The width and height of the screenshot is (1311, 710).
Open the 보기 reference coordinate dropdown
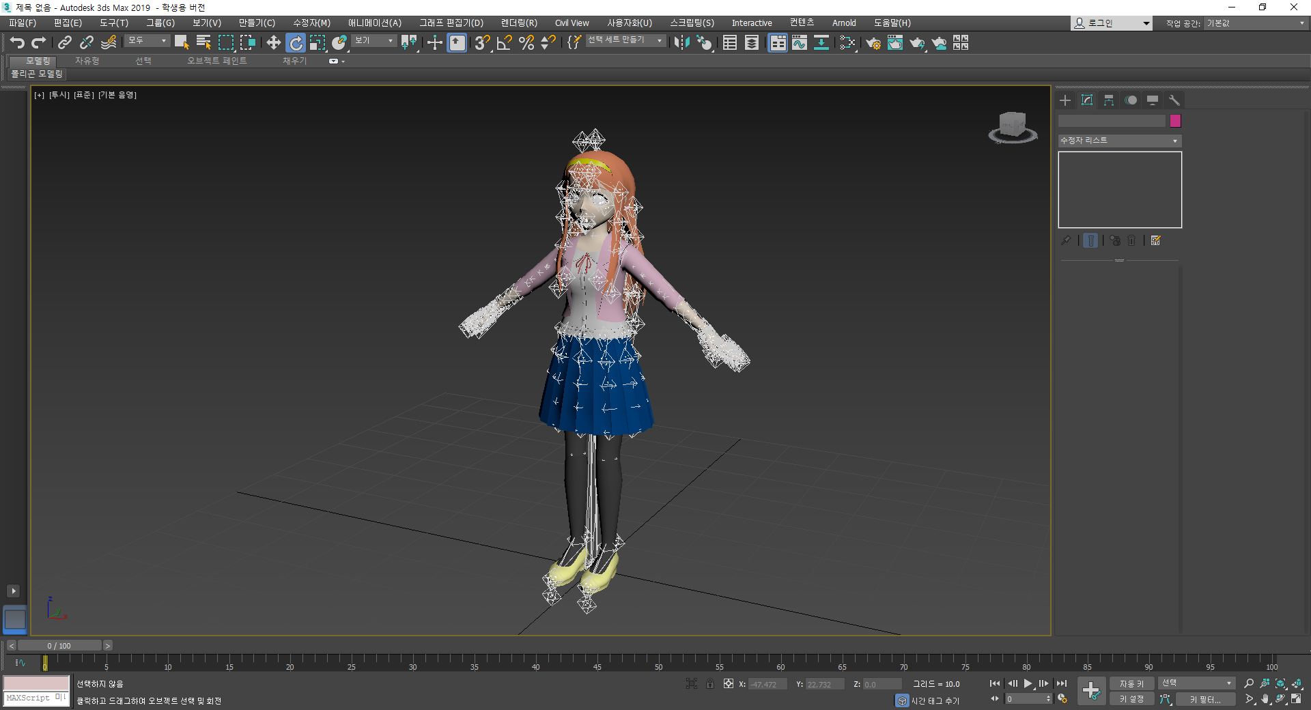374,41
